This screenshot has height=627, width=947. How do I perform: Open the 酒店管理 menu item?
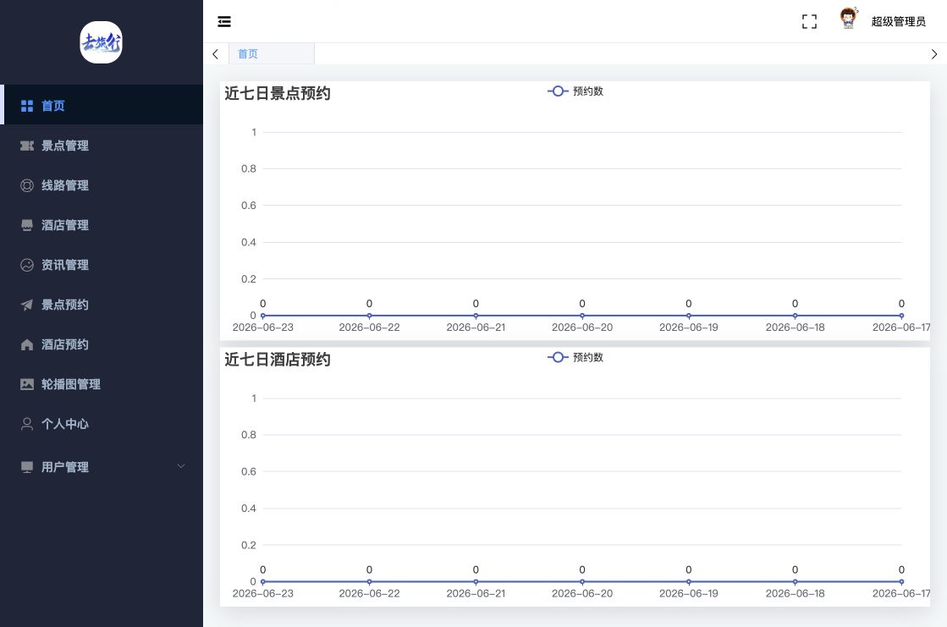point(102,225)
